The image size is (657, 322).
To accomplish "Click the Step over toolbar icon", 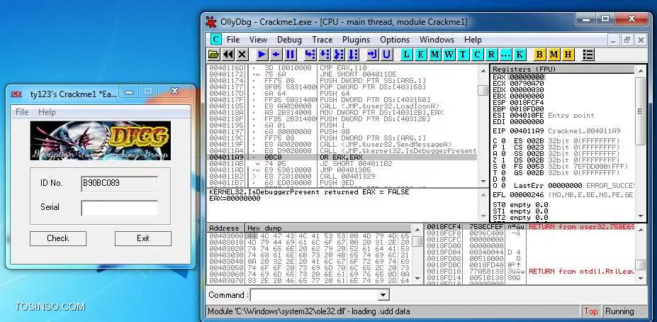I will [325, 55].
